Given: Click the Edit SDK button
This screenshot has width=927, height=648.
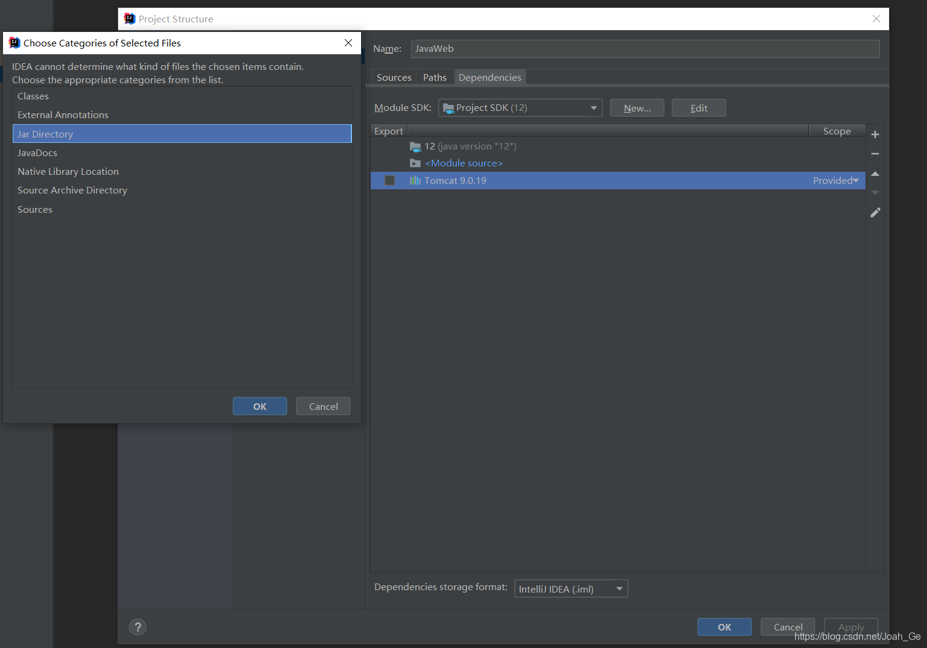Looking at the screenshot, I should [699, 108].
